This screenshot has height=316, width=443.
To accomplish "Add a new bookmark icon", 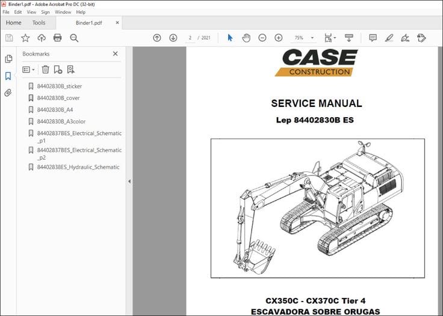I will 58,69.
